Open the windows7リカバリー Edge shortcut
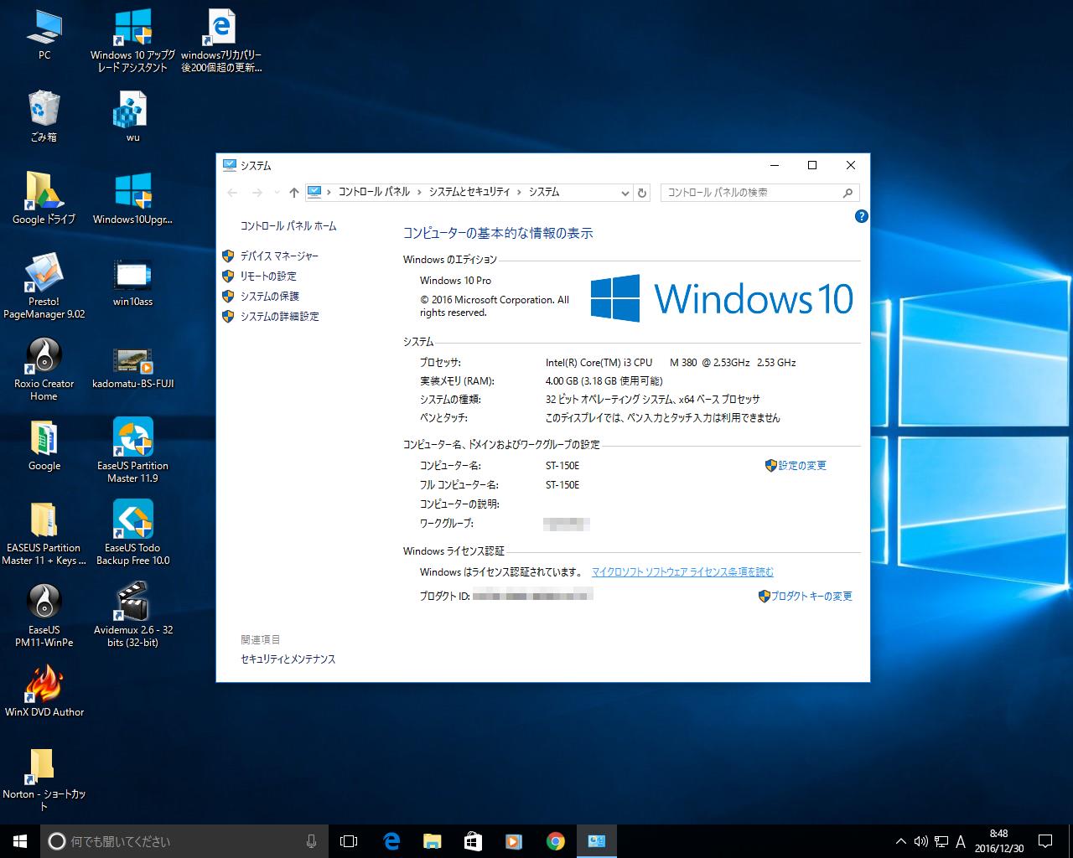This screenshot has width=1073, height=858. (221, 40)
